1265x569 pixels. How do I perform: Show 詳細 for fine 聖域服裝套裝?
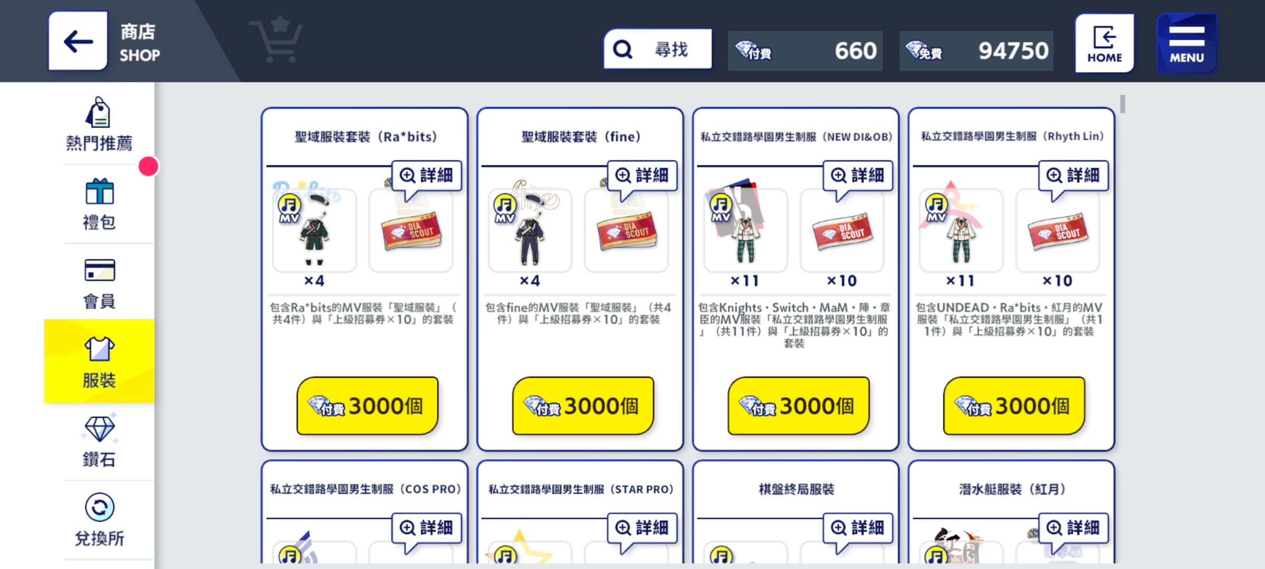(642, 175)
